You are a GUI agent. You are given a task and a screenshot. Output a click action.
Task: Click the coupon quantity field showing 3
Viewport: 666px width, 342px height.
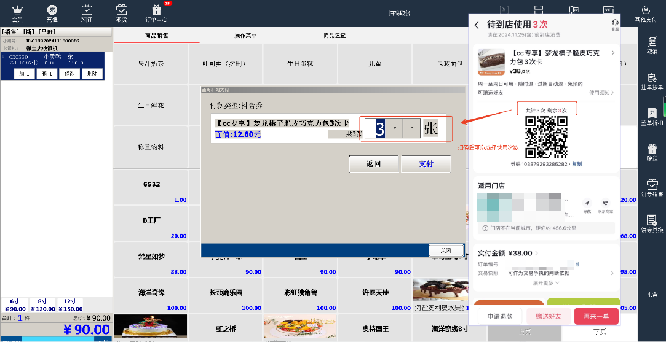[376, 128]
